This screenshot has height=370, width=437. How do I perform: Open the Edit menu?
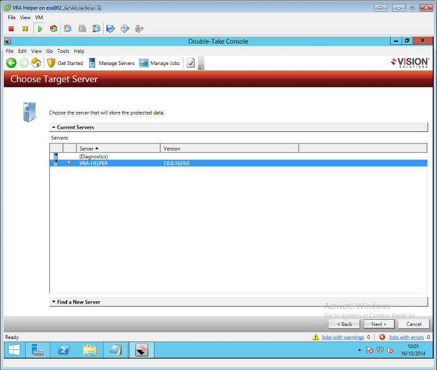(22, 51)
